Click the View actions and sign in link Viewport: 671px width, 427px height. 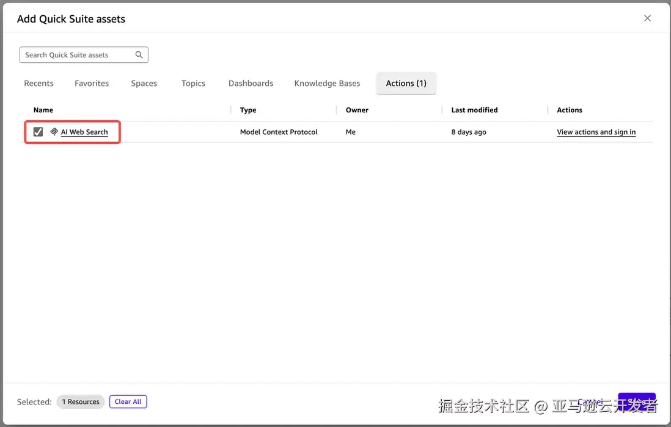[596, 132]
